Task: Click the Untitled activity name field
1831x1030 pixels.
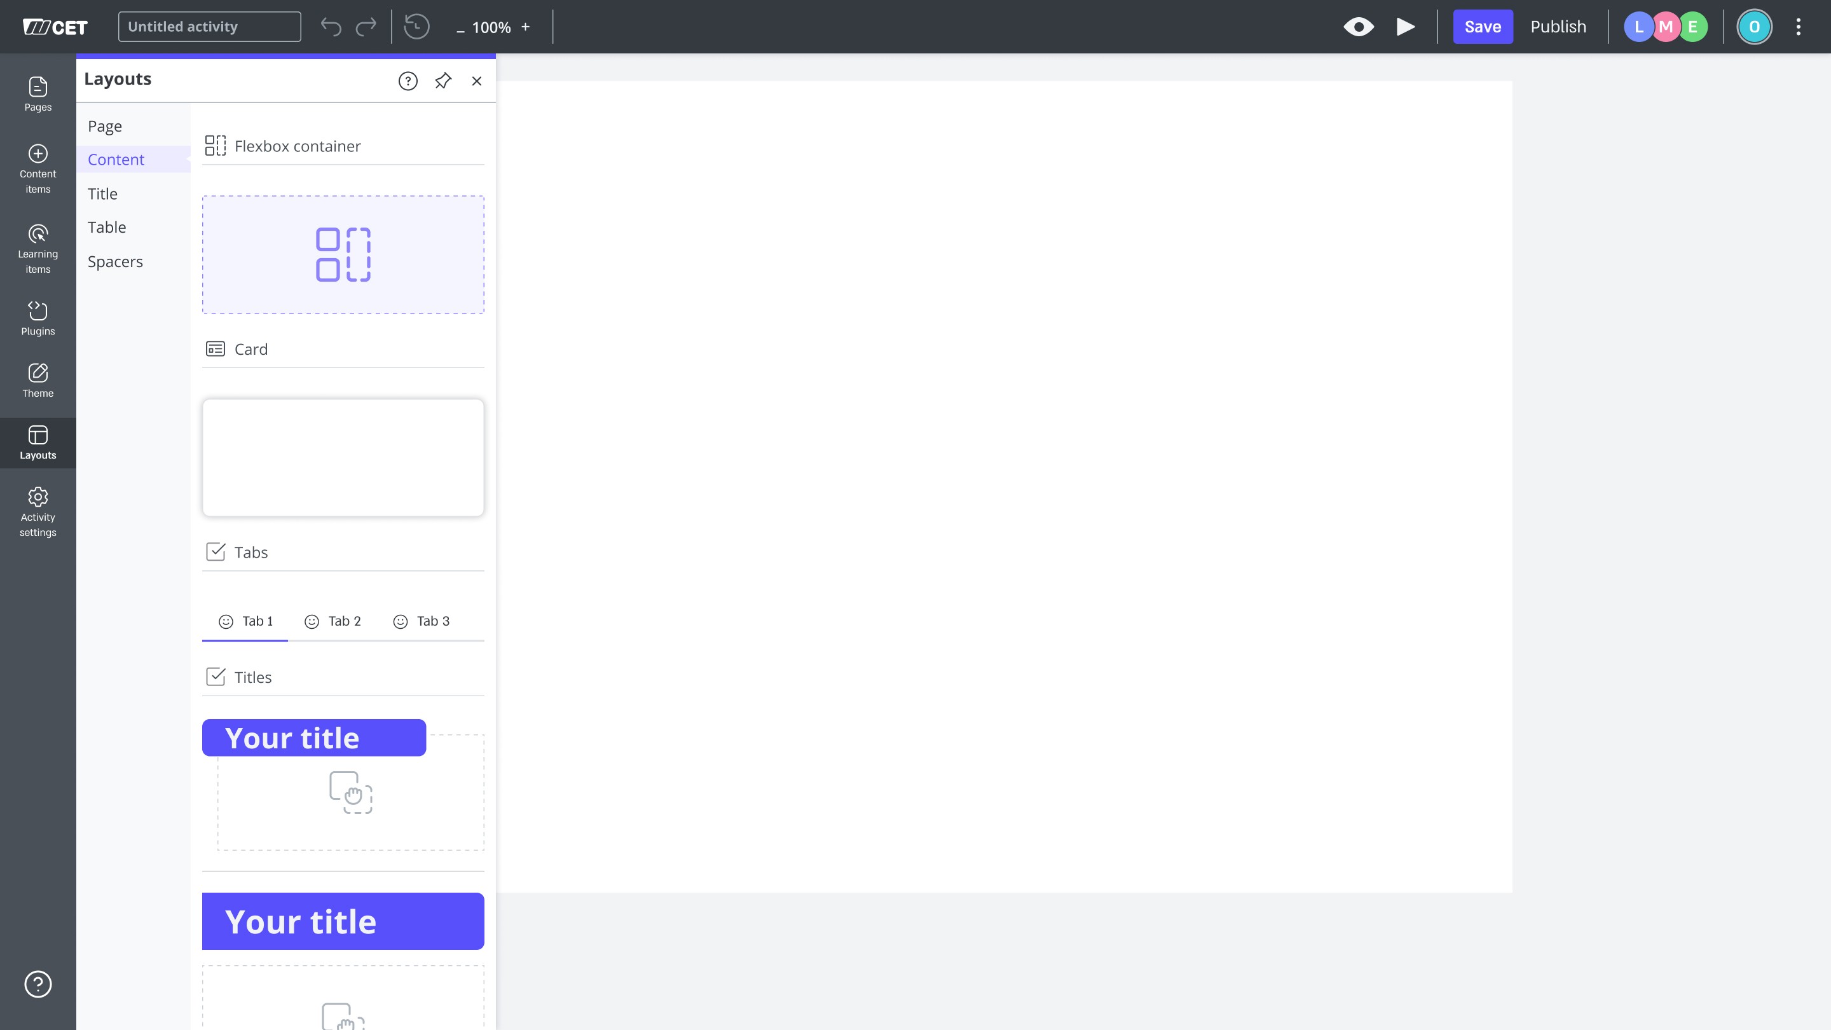Action: point(209,27)
